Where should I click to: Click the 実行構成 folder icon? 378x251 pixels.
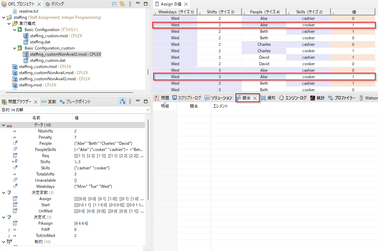[15, 23]
